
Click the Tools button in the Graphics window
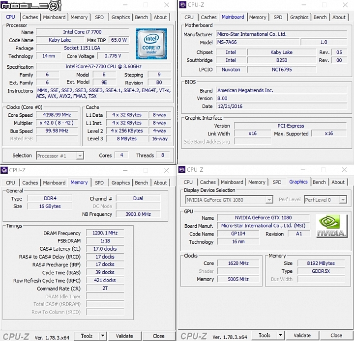pos(265,335)
